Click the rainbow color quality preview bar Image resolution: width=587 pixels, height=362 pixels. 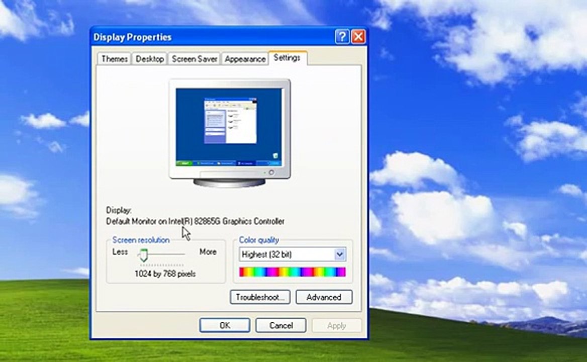click(292, 272)
